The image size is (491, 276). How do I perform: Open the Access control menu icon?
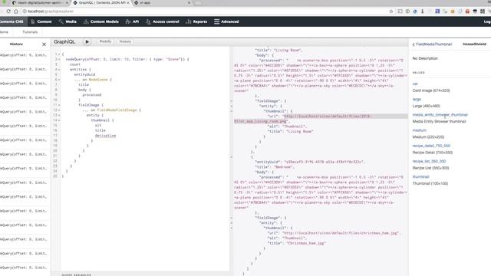pyautogui.click(x=148, y=21)
